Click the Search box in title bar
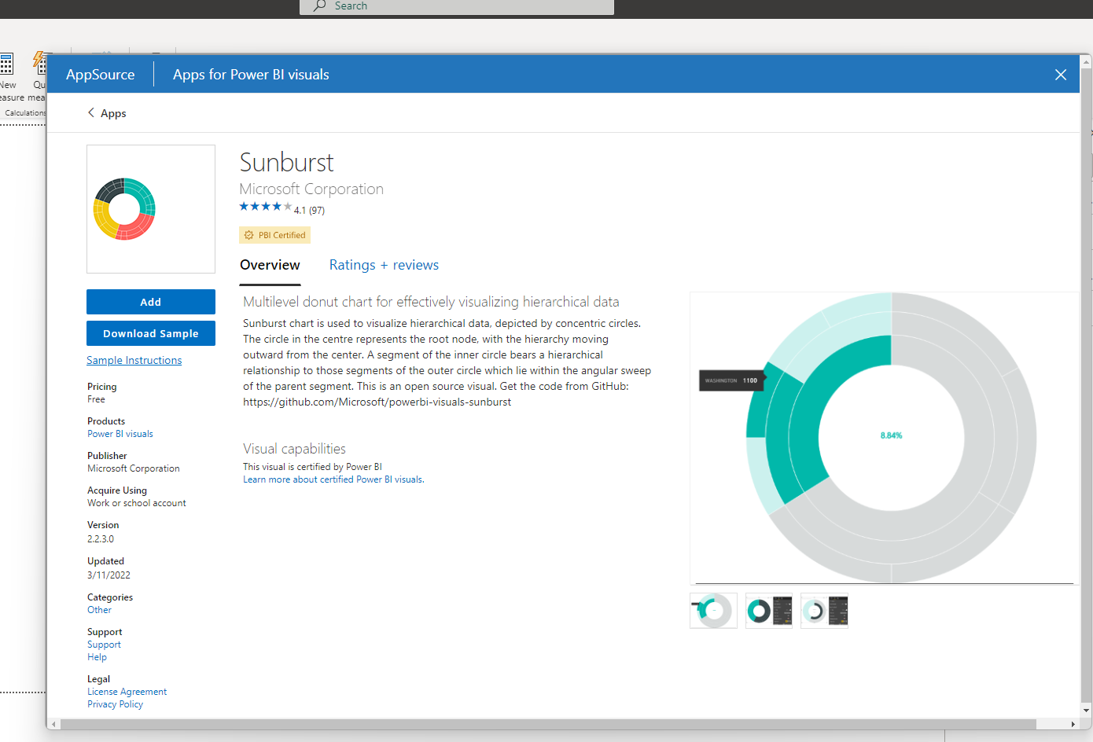The width and height of the screenshot is (1093, 742). [x=457, y=6]
